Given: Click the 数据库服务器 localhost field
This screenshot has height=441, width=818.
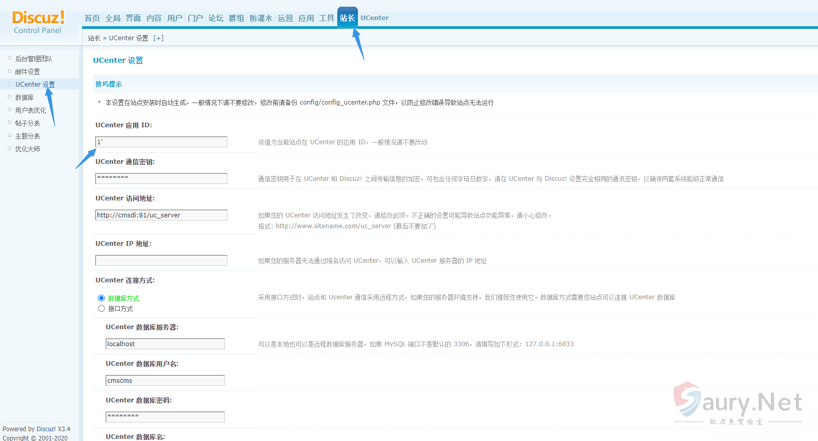Looking at the screenshot, I should pyautogui.click(x=165, y=344).
